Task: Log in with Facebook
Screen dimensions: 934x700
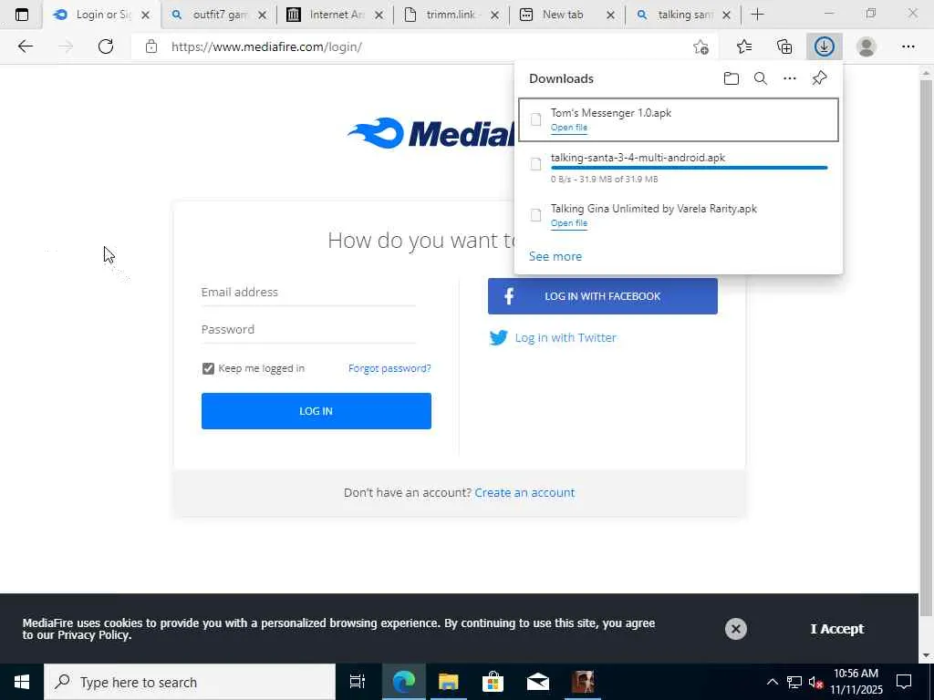Action: [x=602, y=296]
